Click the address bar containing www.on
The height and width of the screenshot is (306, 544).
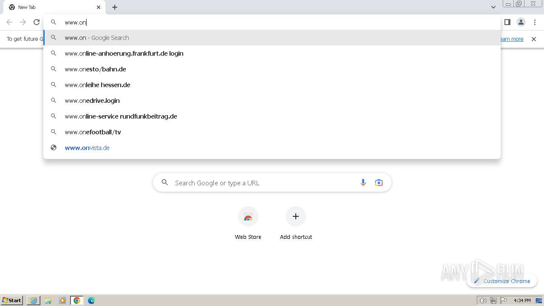click(272, 22)
